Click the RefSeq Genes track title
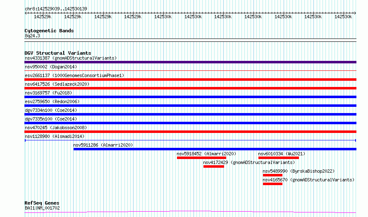This screenshot has width=368, height=217. tap(42, 203)
